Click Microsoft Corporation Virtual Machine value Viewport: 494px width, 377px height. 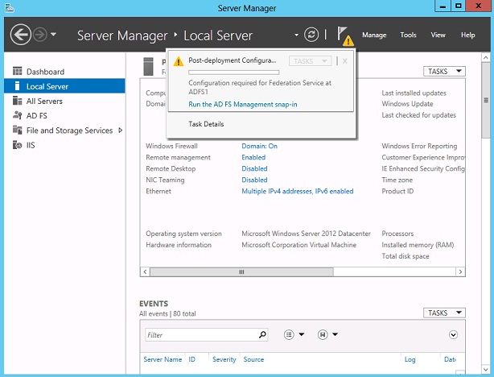click(299, 245)
